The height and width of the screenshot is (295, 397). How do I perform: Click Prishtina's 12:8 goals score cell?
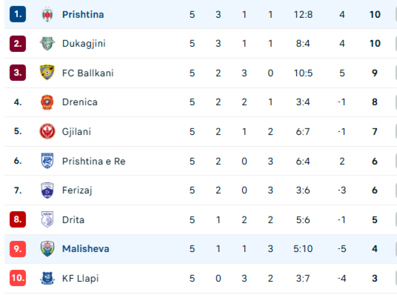click(303, 14)
